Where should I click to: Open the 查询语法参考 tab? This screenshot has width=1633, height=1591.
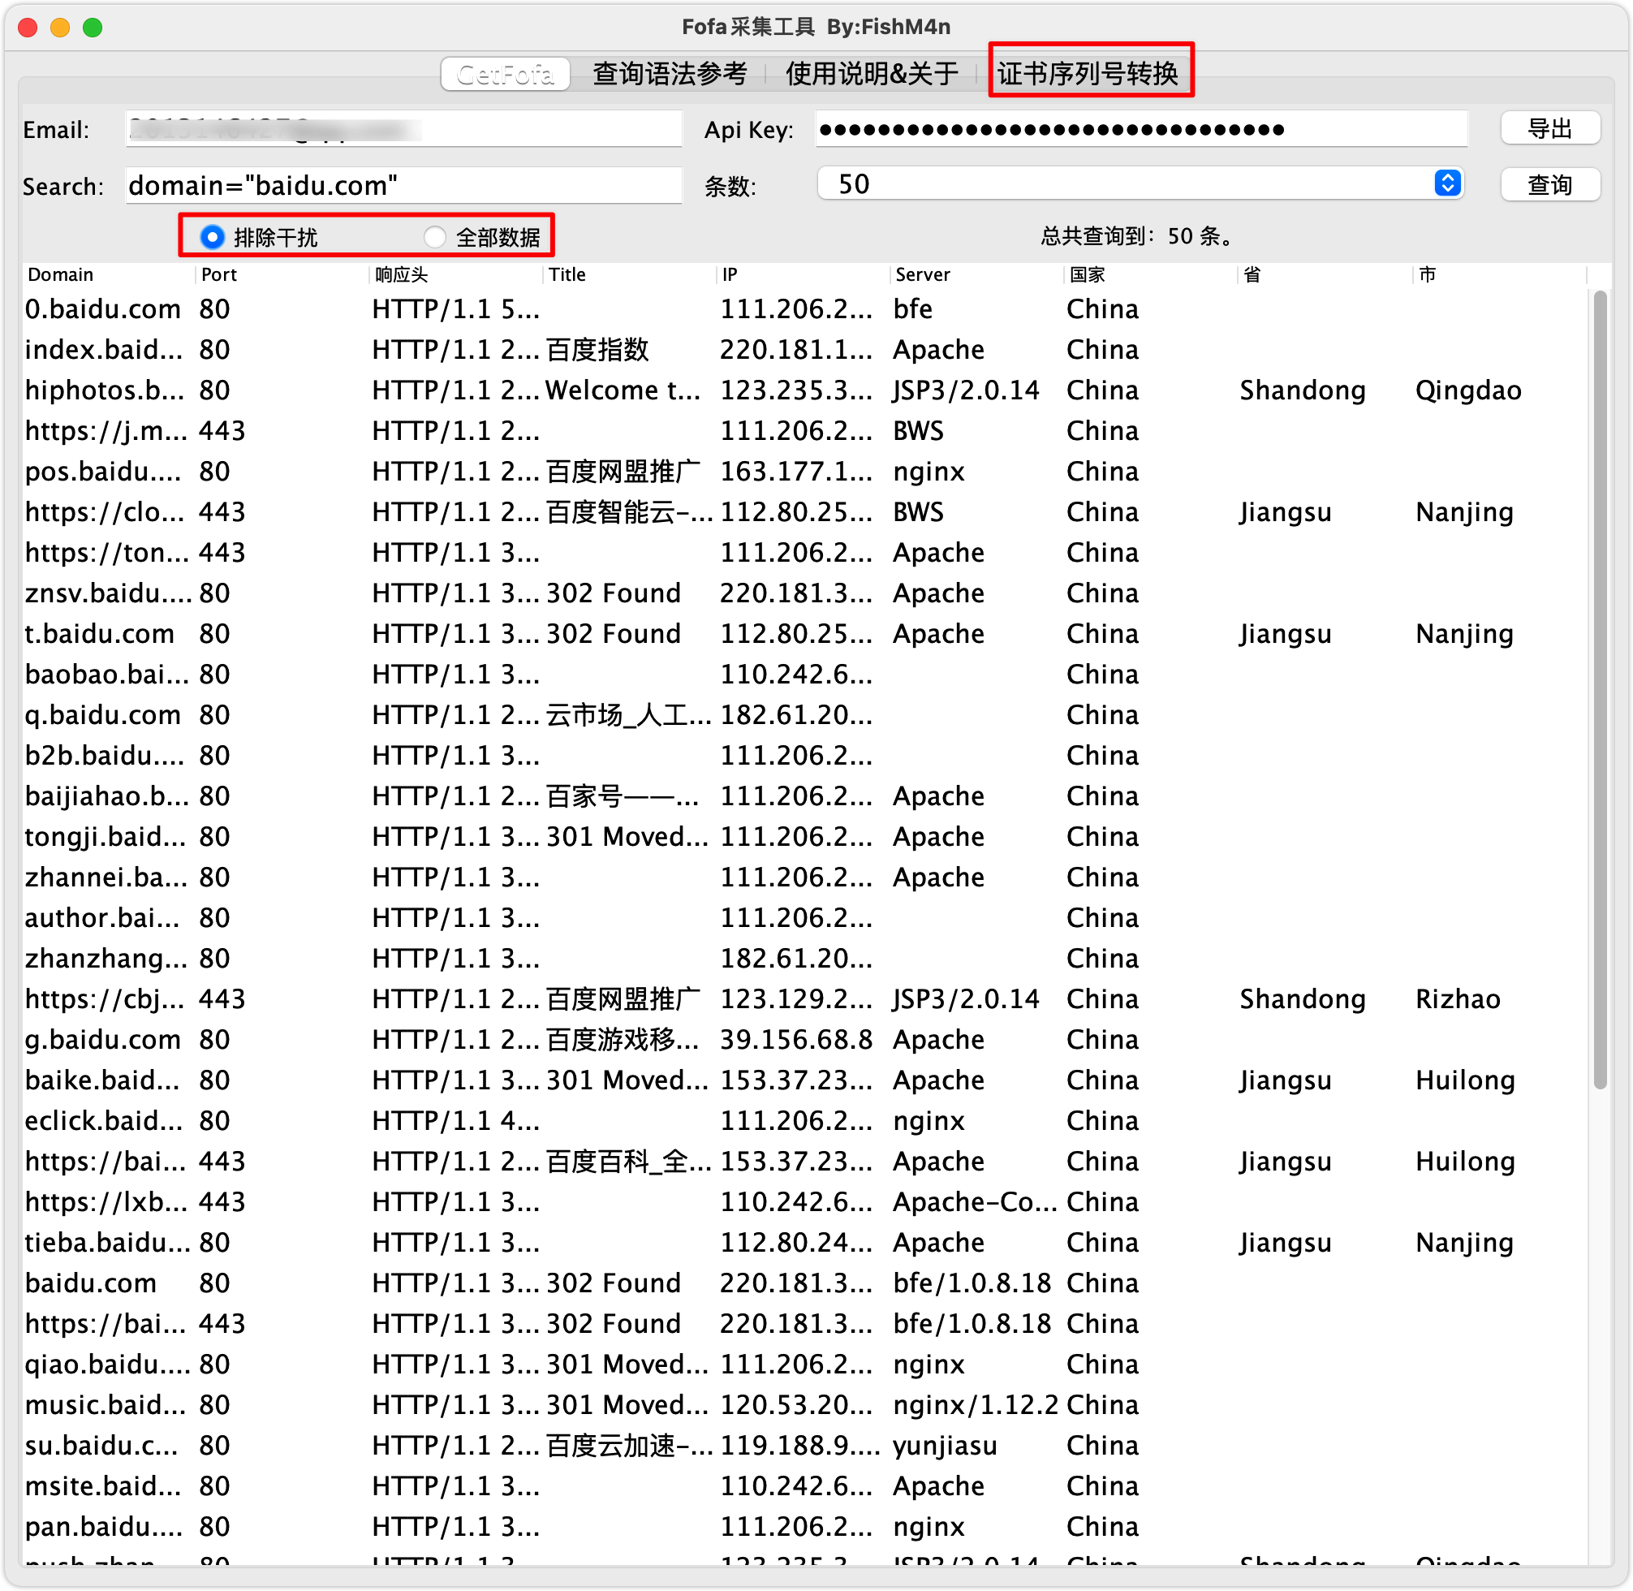(669, 74)
